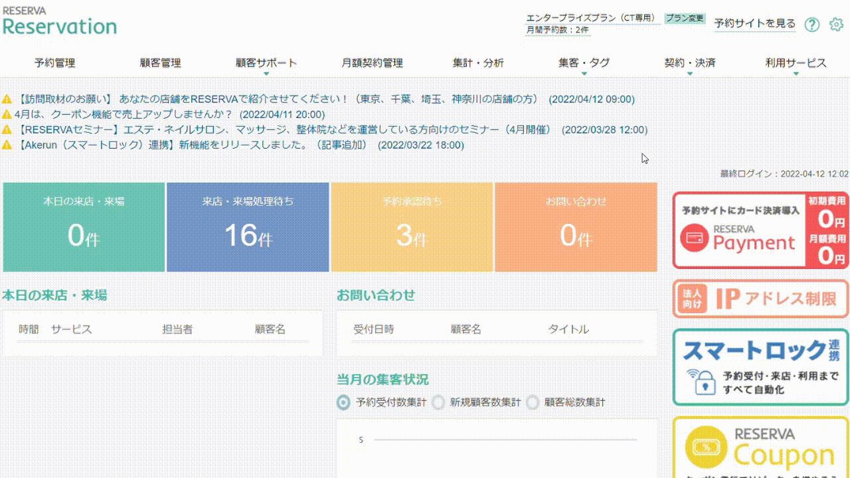The height and width of the screenshot is (478, 850).
Task: Click the RESERVA Payment card icon
Action: [695, 239]
